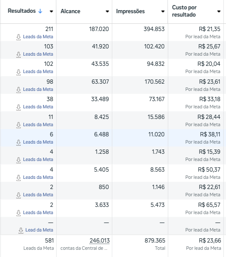This screenshot has height=257, width=226.
Task: Click download icon in the empty dash row
Action: coord(21,230)
